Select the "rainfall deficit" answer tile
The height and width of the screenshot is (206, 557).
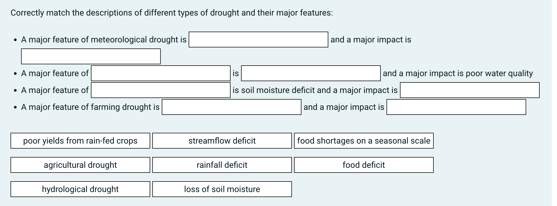[222, 165]
